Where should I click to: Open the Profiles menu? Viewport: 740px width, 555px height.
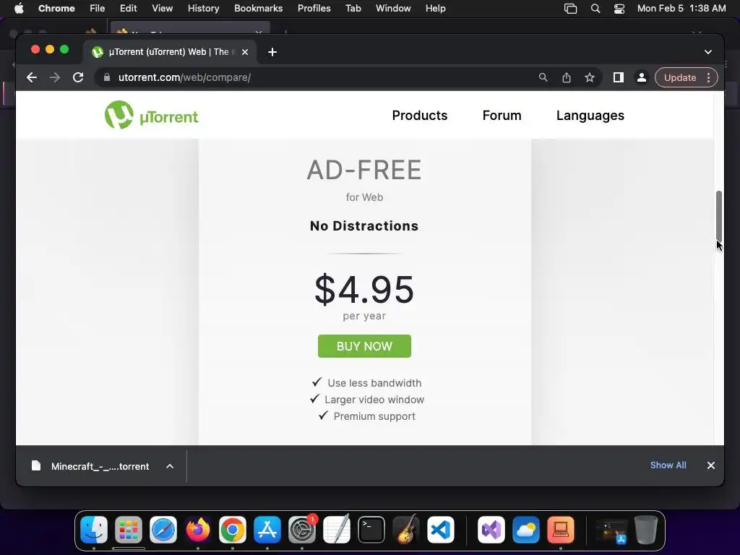pyautogui.click(x=314, y=9)
